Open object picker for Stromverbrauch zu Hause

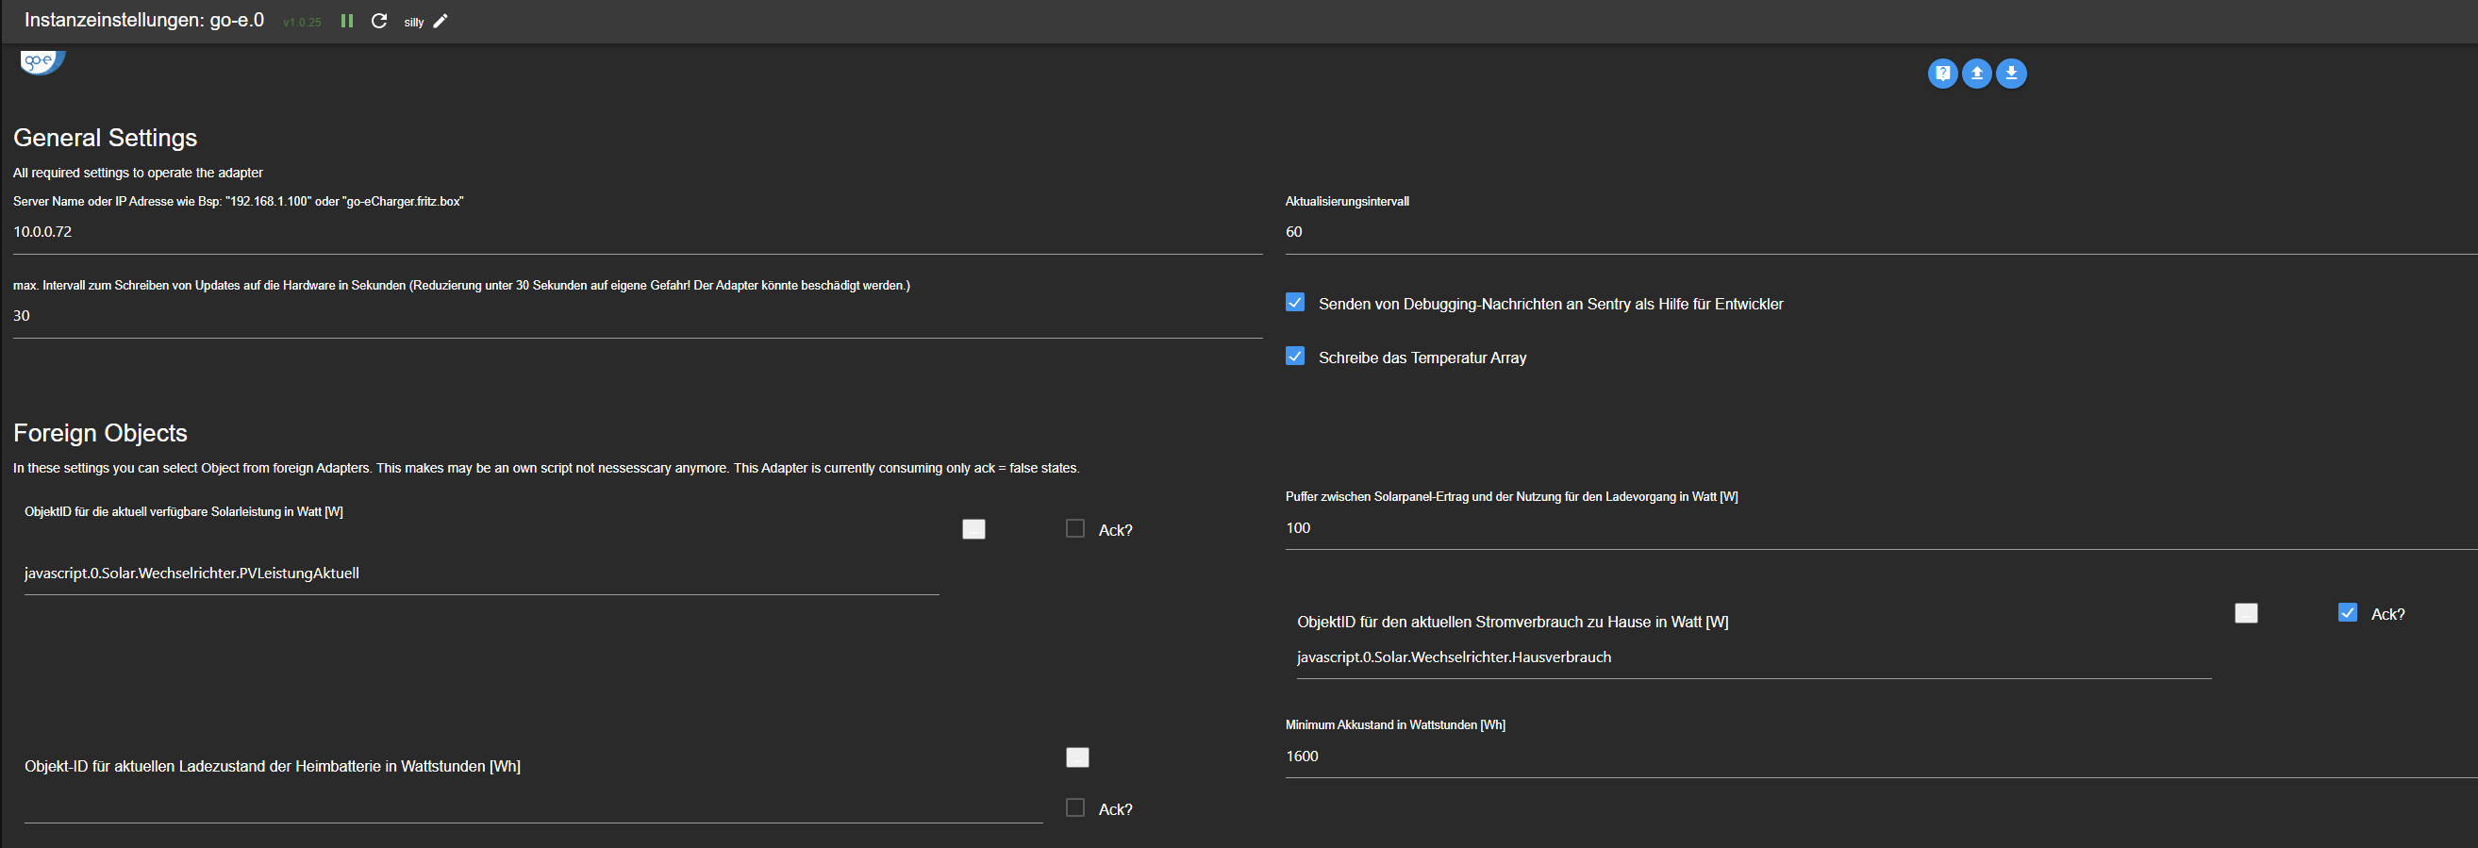point(2245,613)
